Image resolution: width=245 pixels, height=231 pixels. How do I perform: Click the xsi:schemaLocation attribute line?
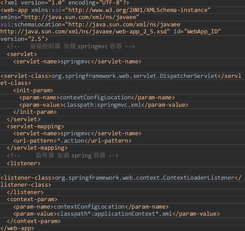pyautogui.click(x=90, y=24)
